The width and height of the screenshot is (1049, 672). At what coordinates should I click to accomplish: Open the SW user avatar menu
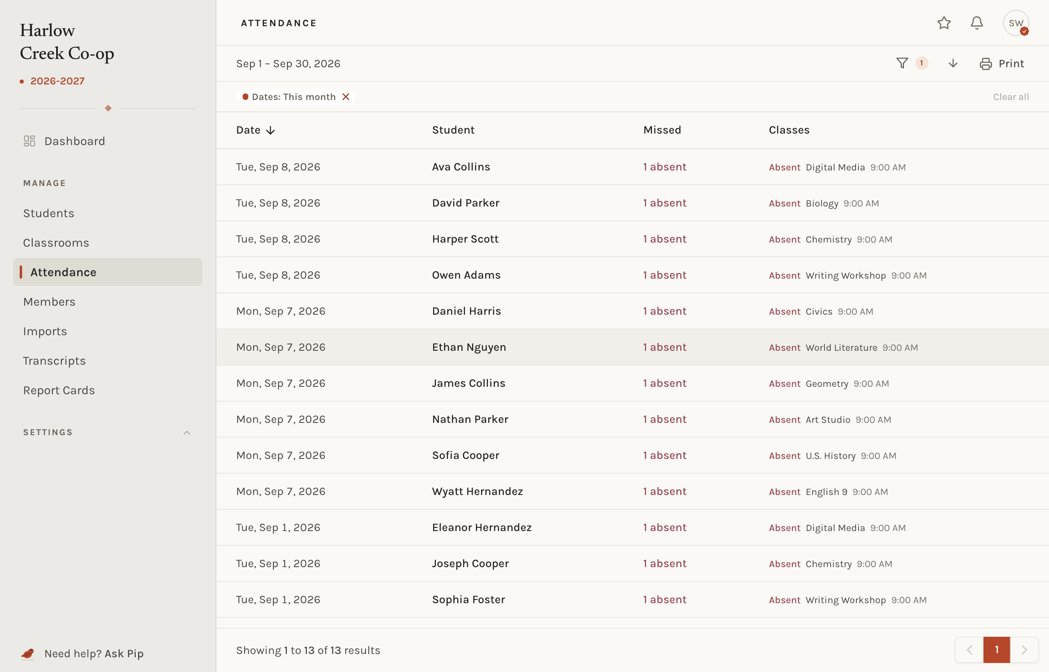point(1016,23)
